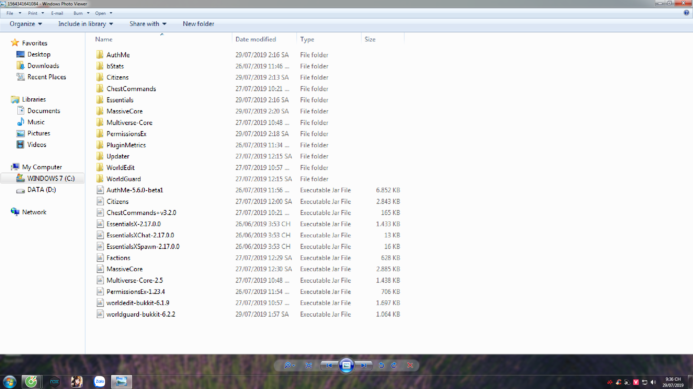Viewport: 693px width, 389px height.
Task: Click the Windows Start orb
Action: coord(10,381)
